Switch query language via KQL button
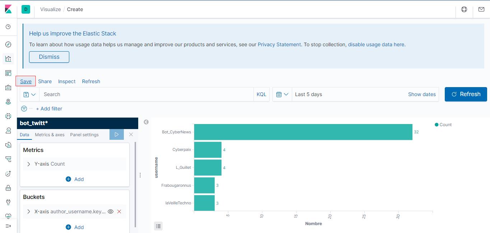The width and height of the screenshot is (490, 233). pos(261,94)
